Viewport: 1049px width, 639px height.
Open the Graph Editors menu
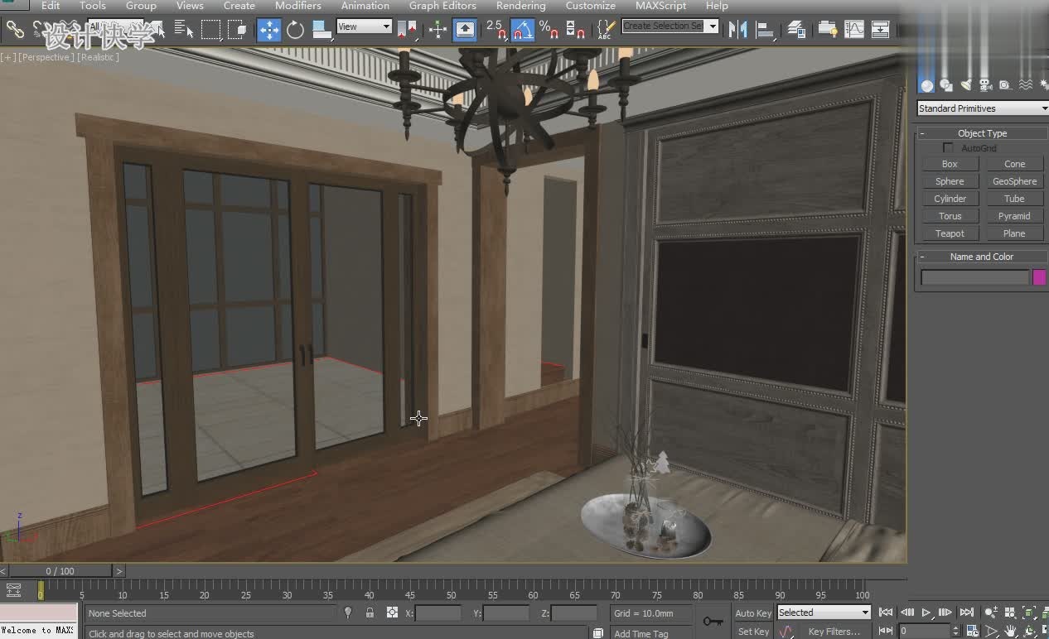tap(442, 6)
